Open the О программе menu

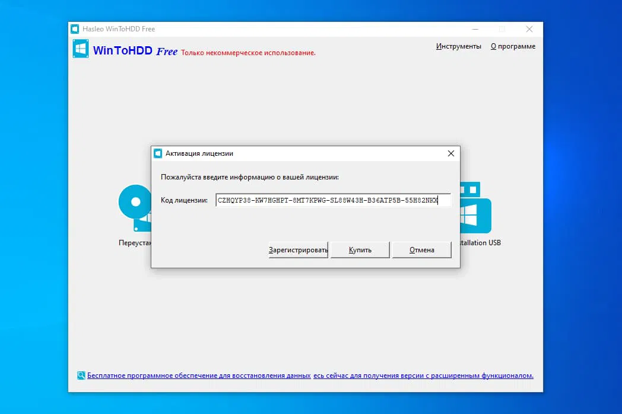point(513,45)
